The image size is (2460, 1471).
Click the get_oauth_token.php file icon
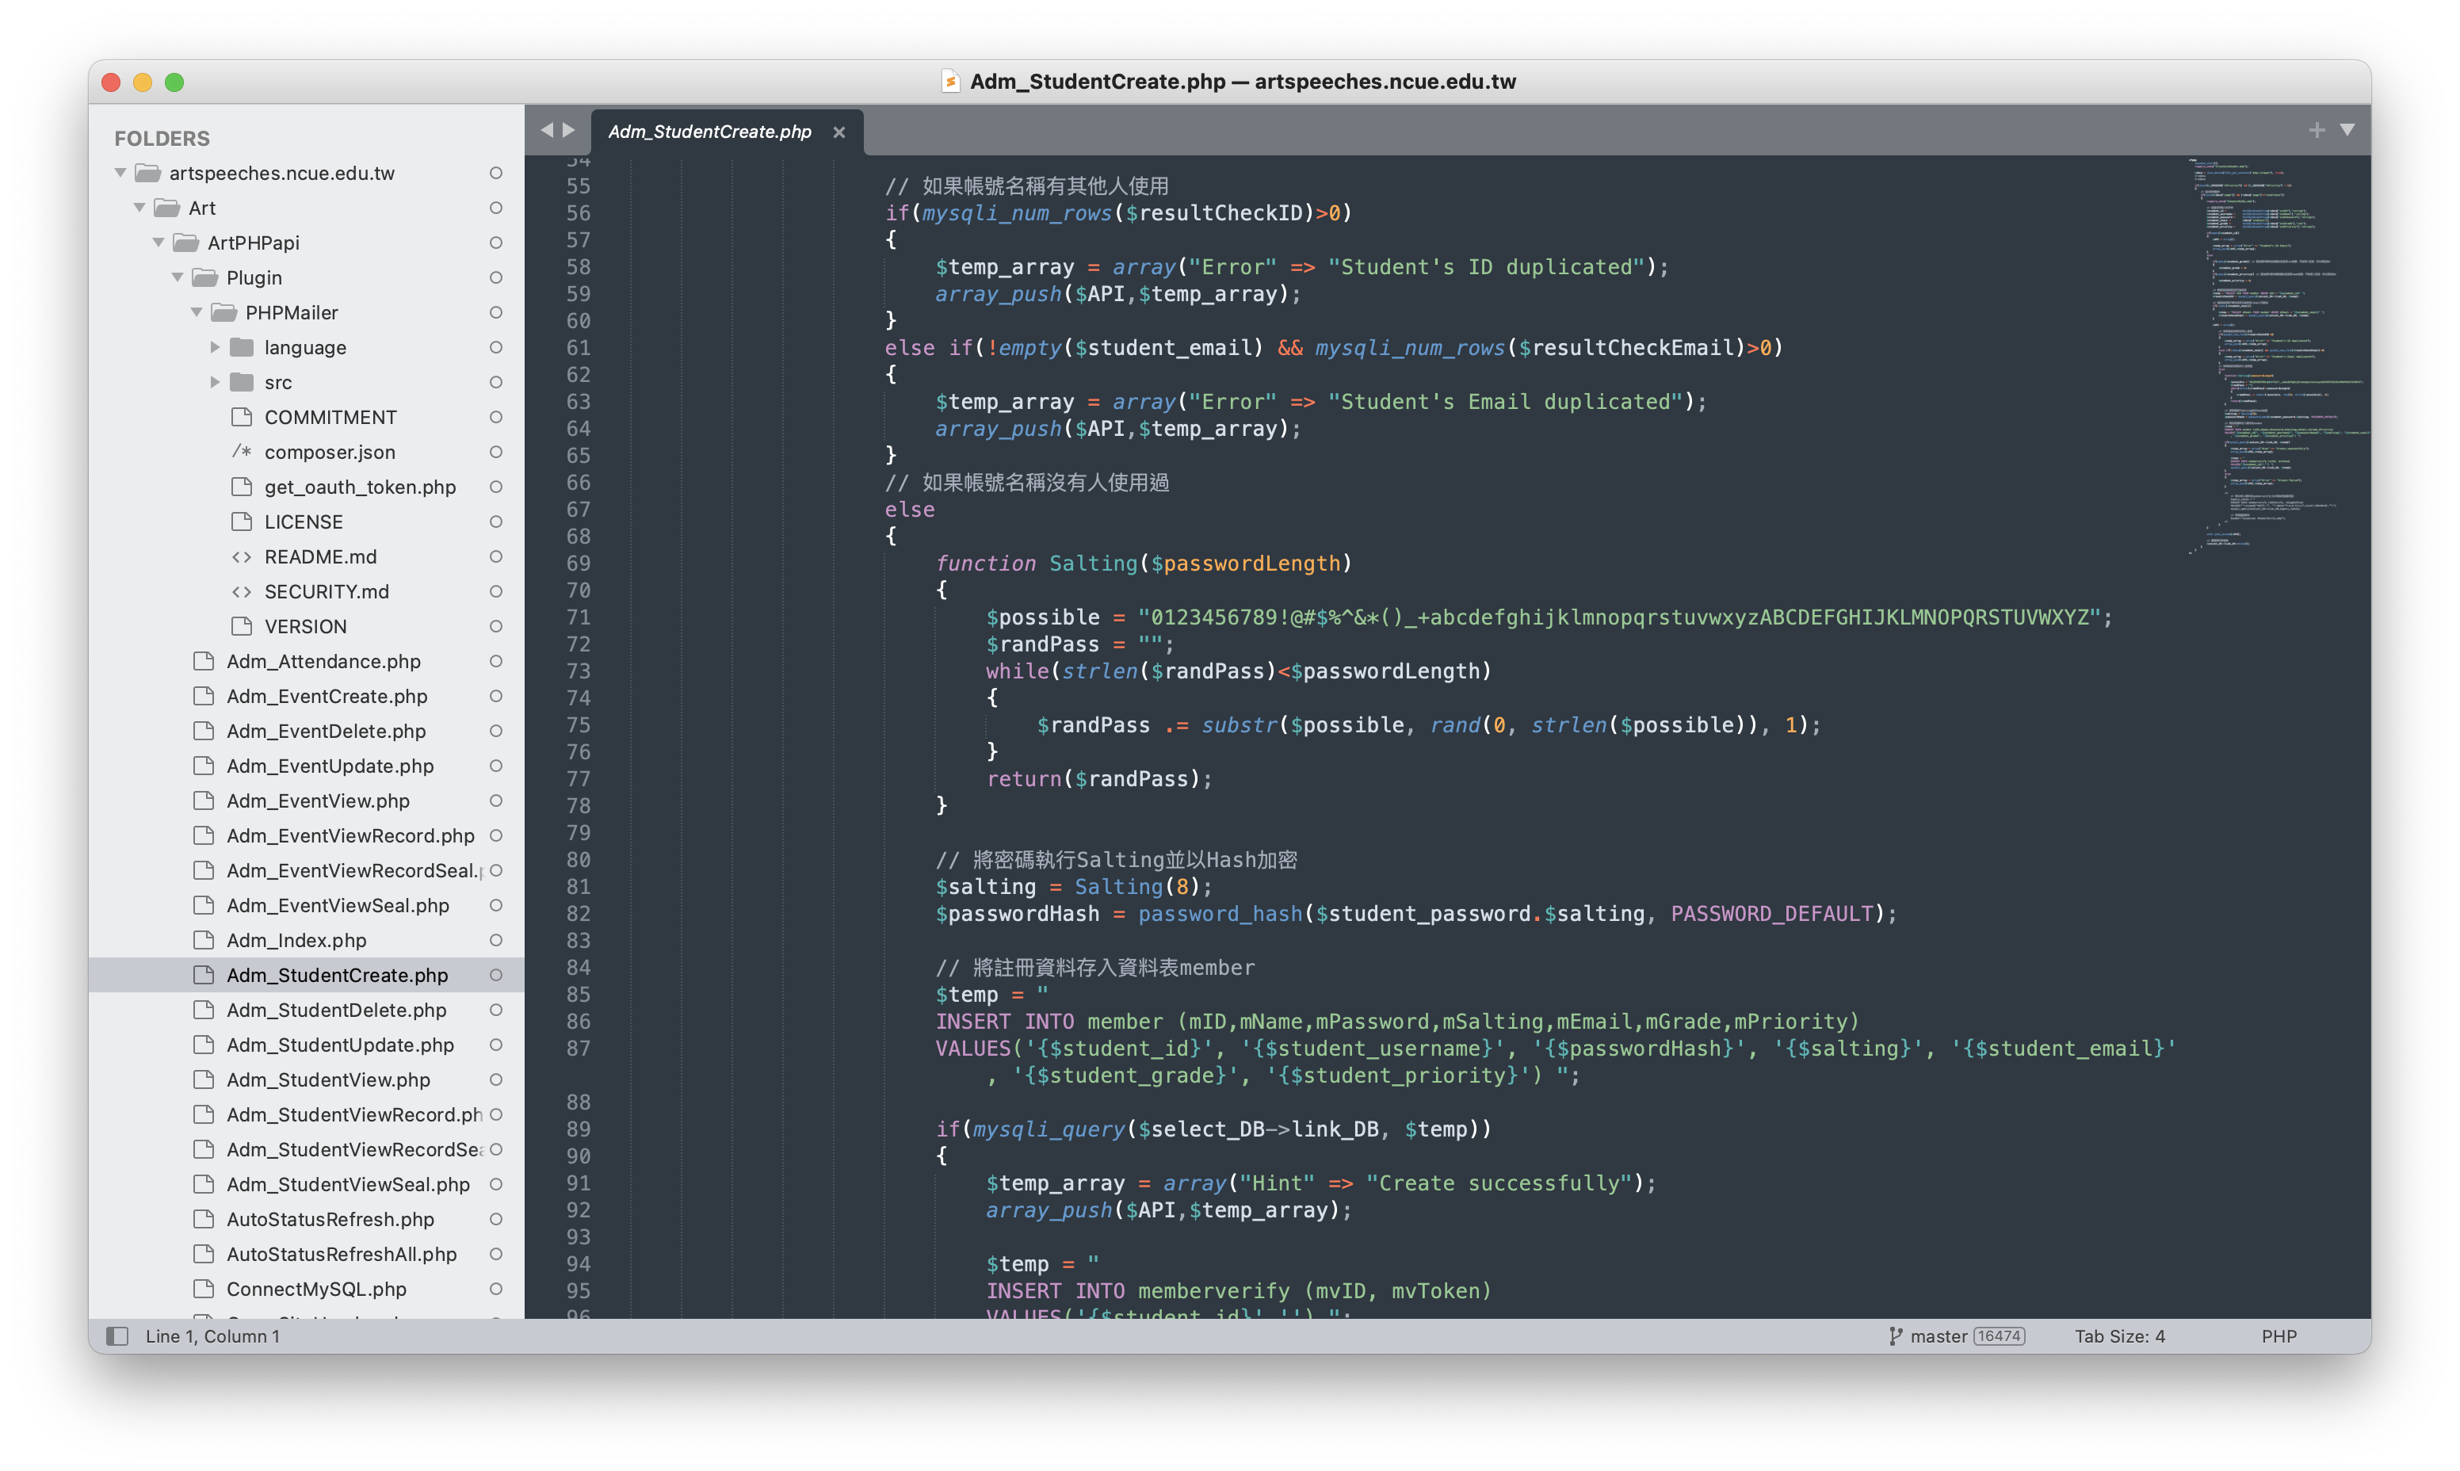tap(242, 486)
